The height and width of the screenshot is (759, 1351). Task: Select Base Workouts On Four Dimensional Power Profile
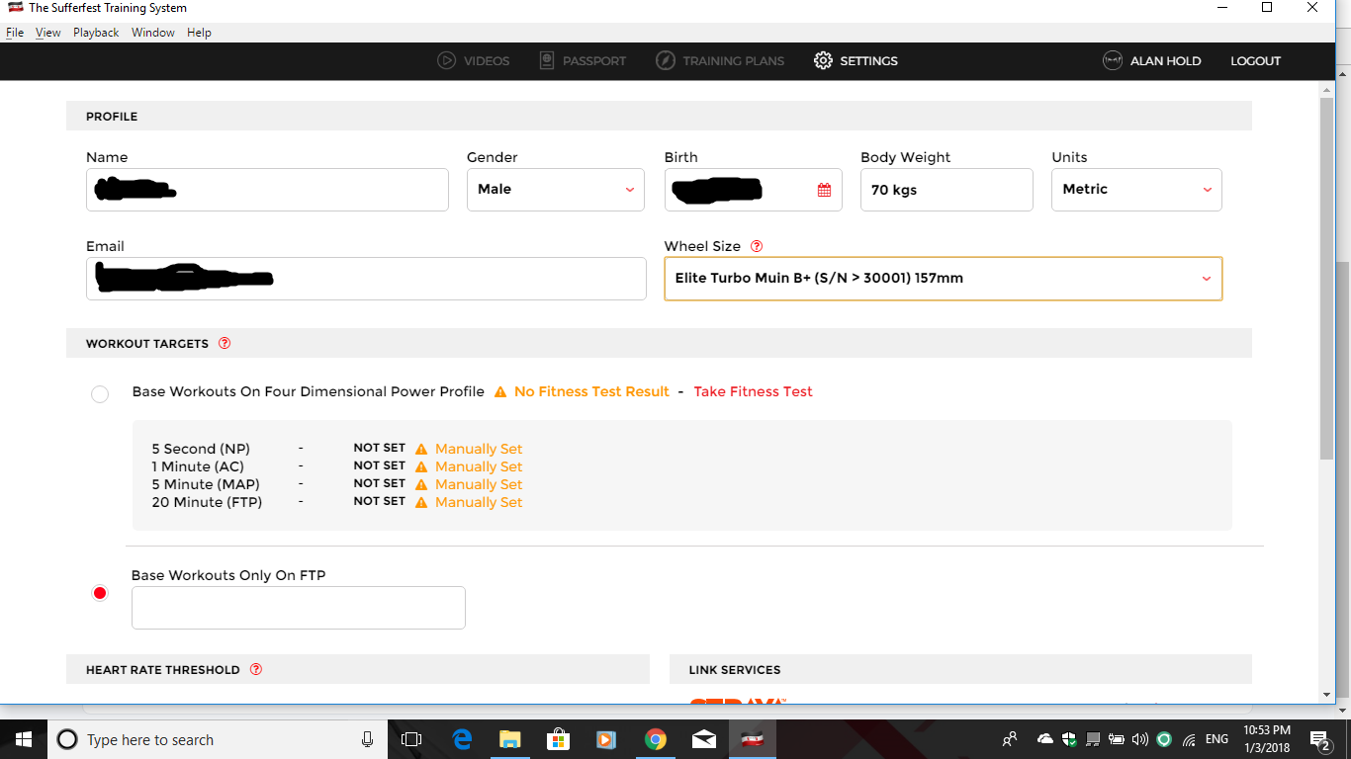click(x=99, y=393)
